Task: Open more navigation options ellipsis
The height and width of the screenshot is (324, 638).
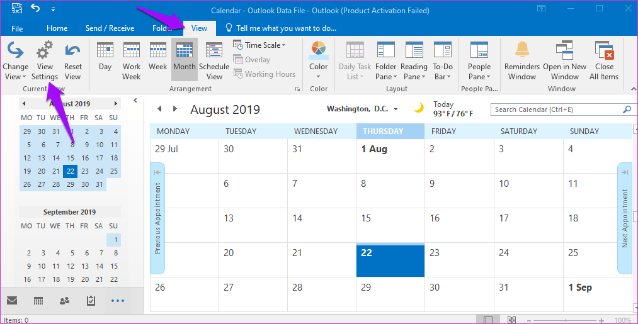Action: point(118,301)
